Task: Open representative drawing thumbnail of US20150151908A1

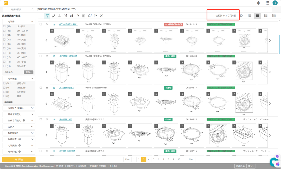Action: [62, 72]
